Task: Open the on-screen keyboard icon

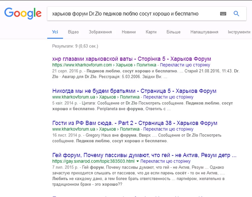Action: point(223,14)
